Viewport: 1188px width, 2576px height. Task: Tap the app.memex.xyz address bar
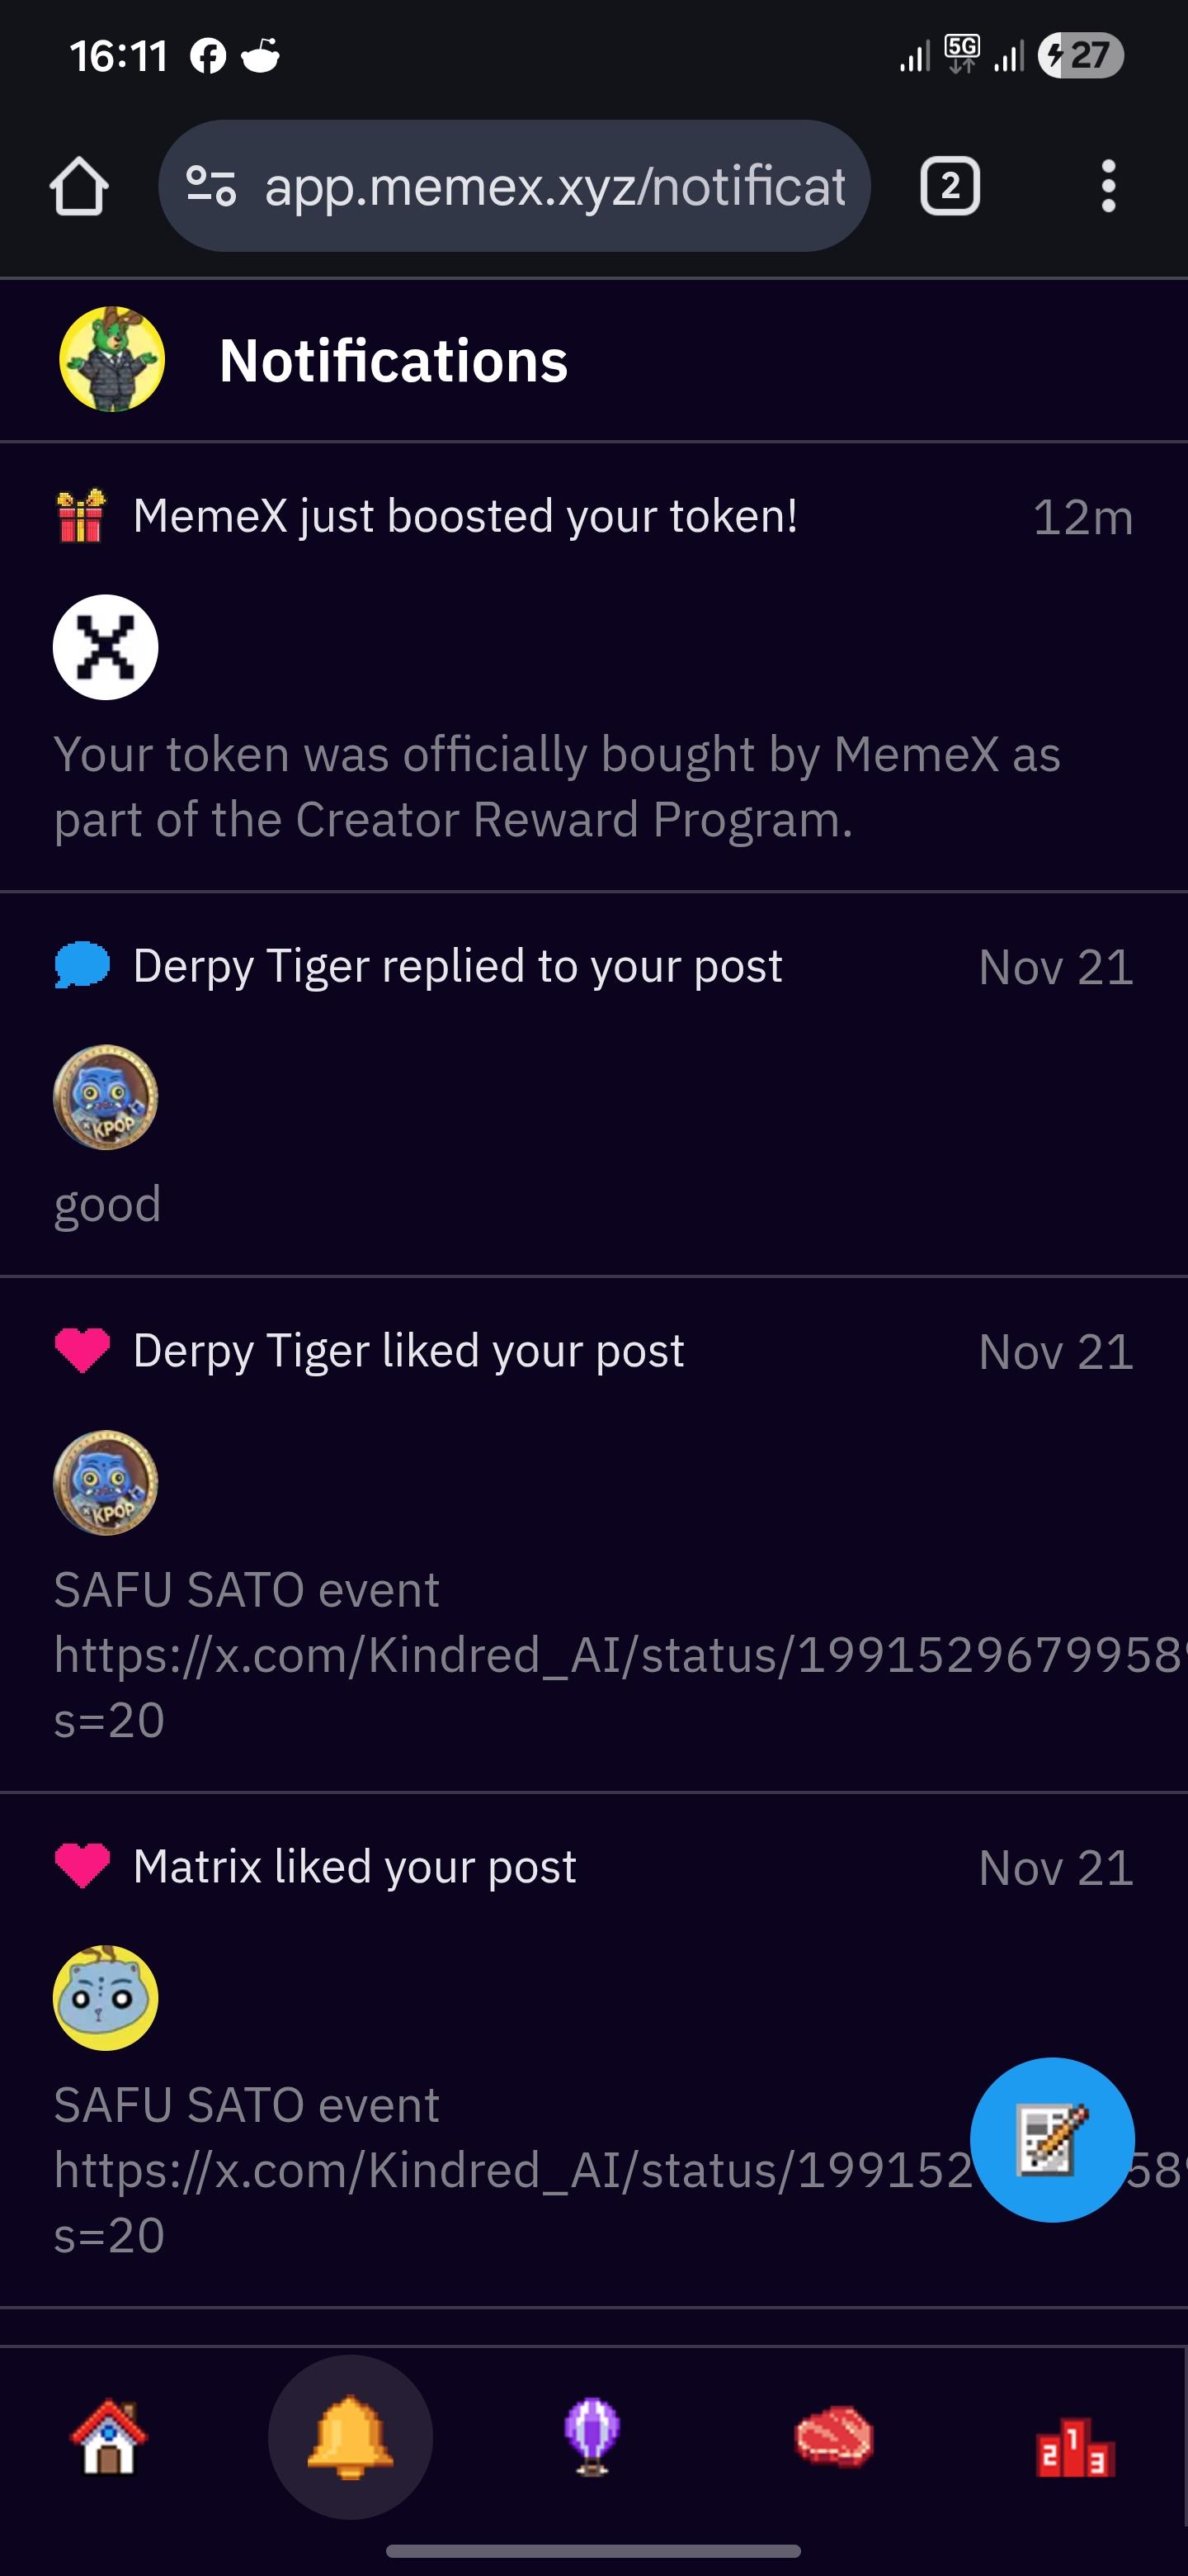[x=554, y=187]
